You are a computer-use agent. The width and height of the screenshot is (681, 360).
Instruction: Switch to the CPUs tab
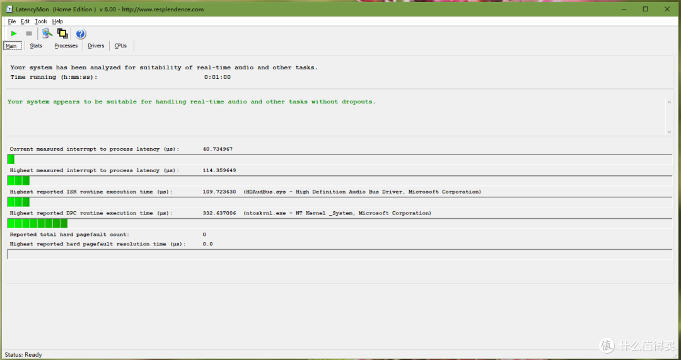click(x=120, y=45)
